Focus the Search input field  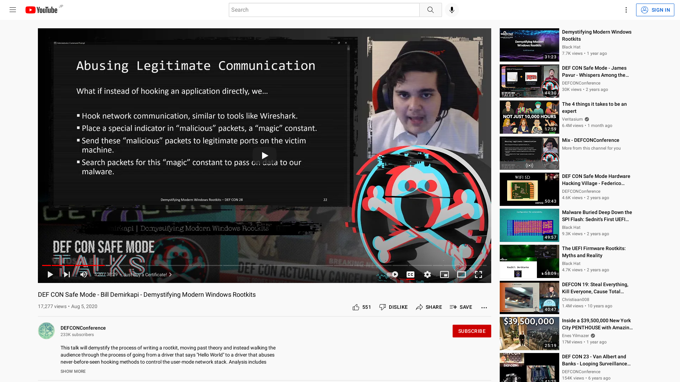click(324, 10)
